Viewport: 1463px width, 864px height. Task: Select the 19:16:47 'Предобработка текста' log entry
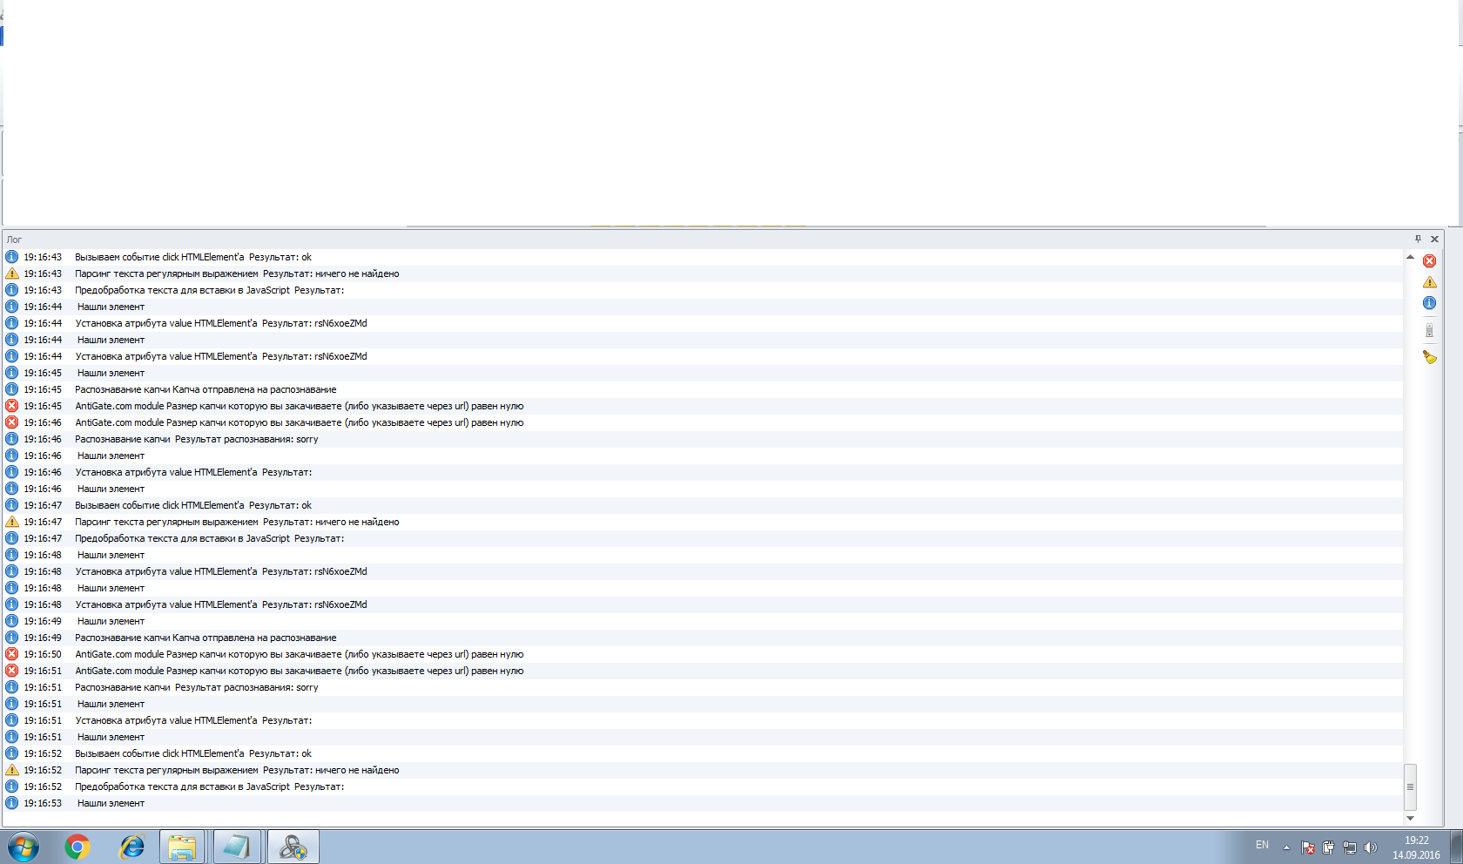pyautogui.click(x=703, y=538)
